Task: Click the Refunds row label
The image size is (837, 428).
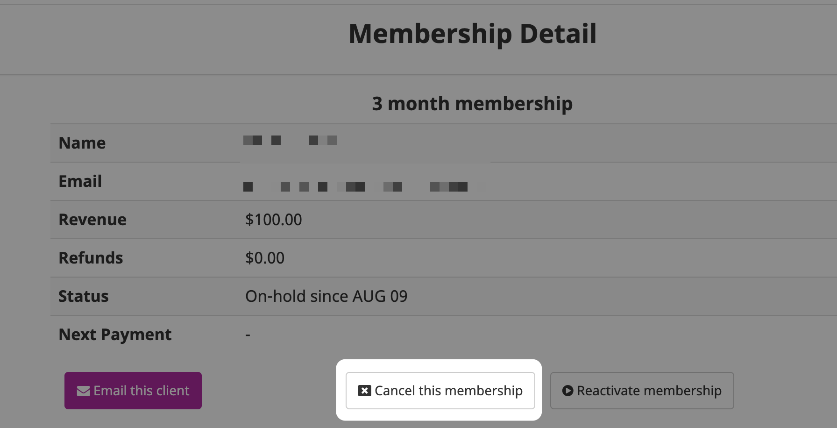Action: [91, 258]
